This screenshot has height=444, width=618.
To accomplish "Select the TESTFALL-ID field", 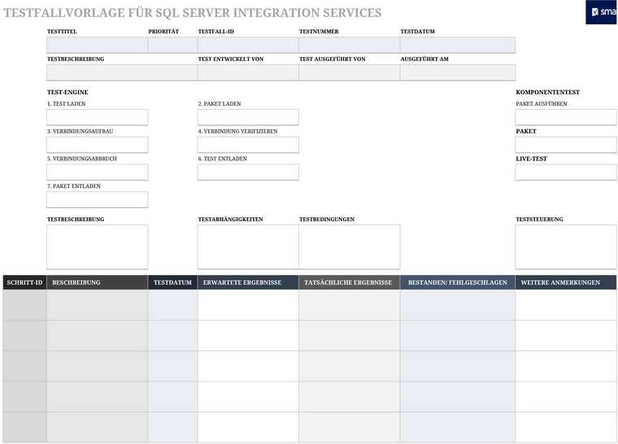I will pyautogui.click(x=248, y=45).
